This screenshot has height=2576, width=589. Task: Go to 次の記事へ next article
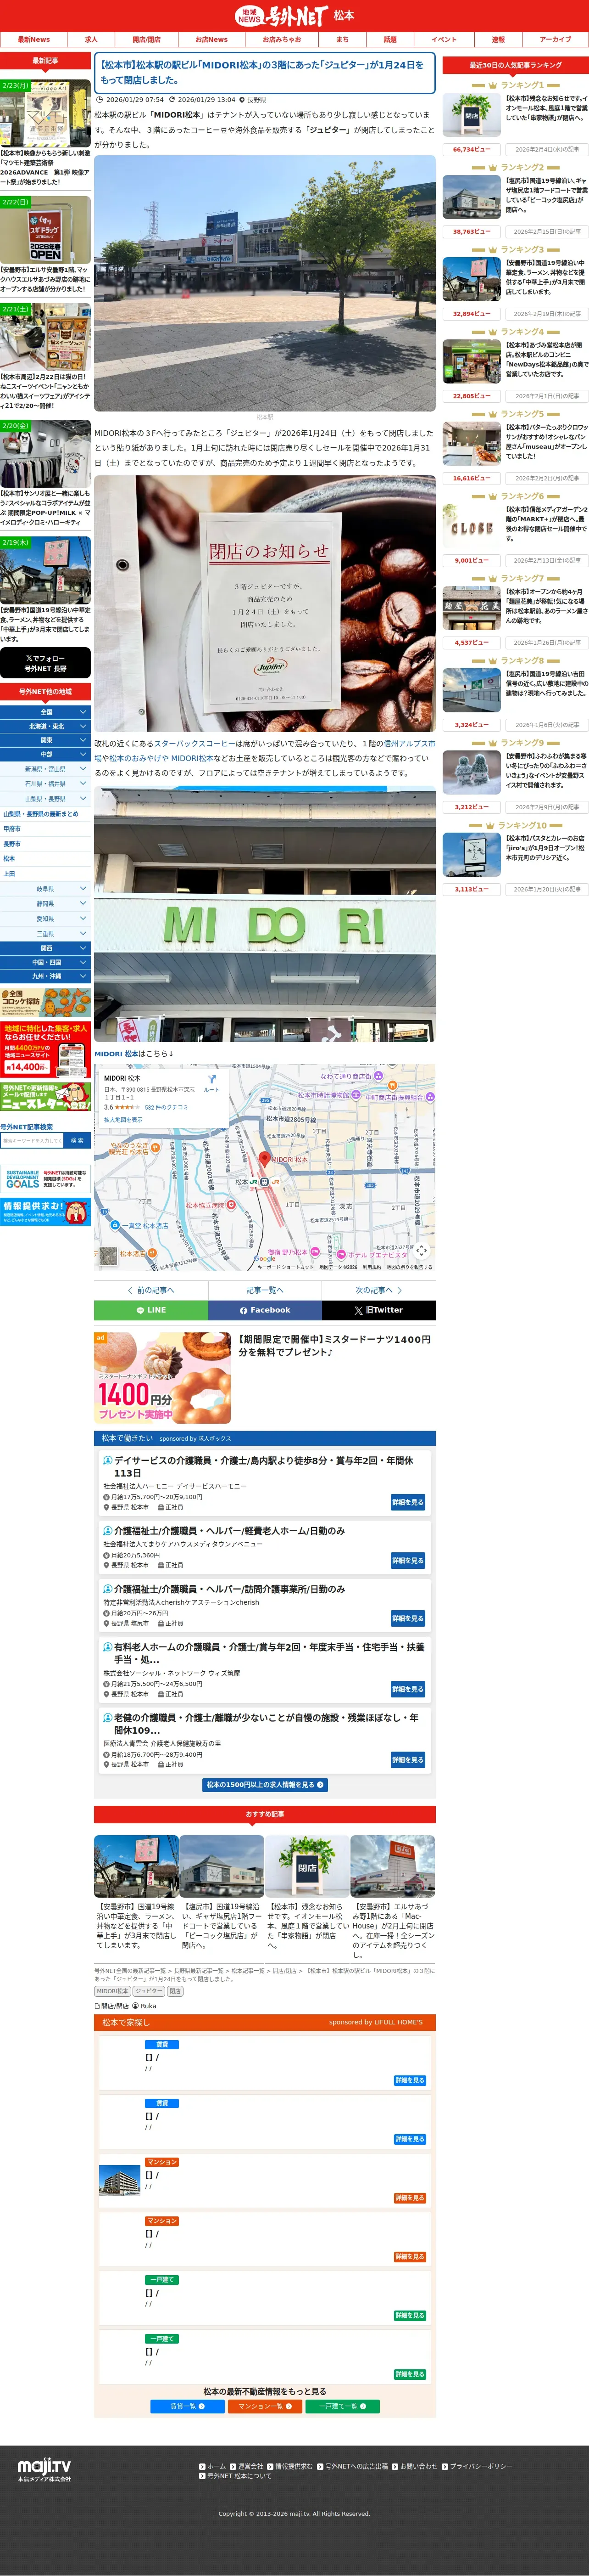click(x=378, y=1290)
